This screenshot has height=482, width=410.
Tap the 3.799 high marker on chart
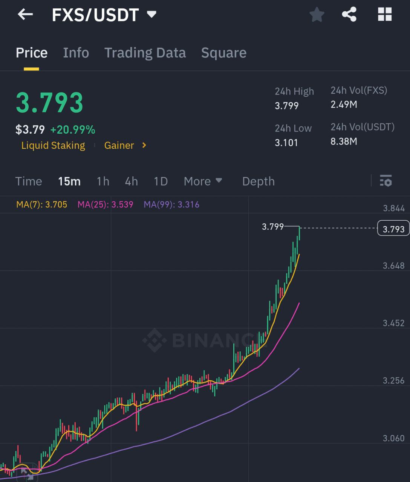[273, 227]
